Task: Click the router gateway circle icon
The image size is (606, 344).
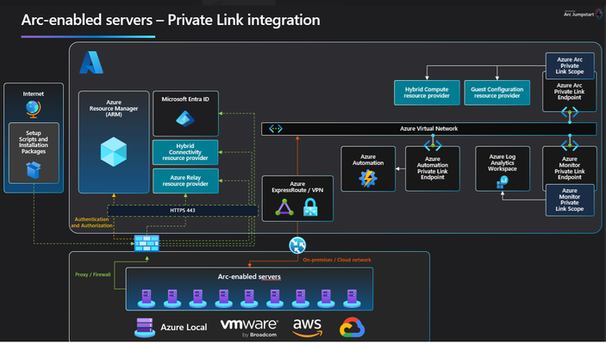Action: tap(297, 245)
